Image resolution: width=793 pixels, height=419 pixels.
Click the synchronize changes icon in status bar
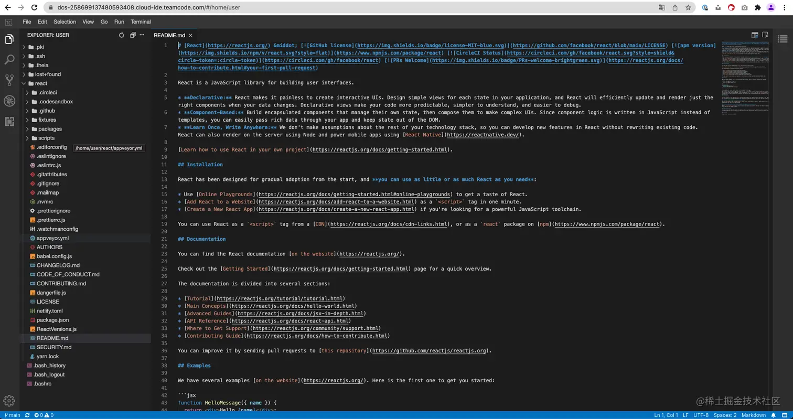click(27, 415)
